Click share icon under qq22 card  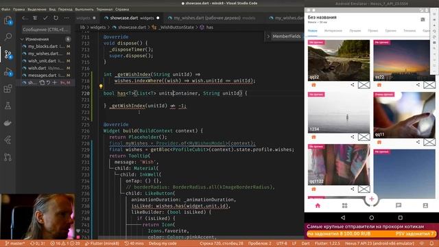pos(353,84)
